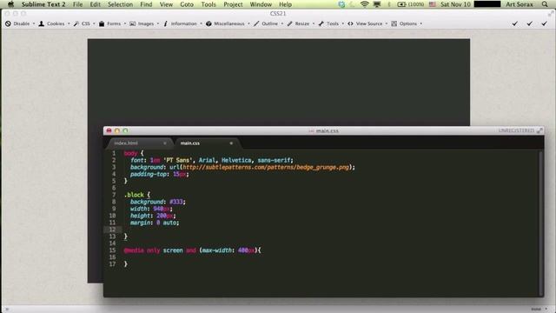Click the subtlepatterns.com URL in the code
Screen dimensions: 556x313
(266, 167)
